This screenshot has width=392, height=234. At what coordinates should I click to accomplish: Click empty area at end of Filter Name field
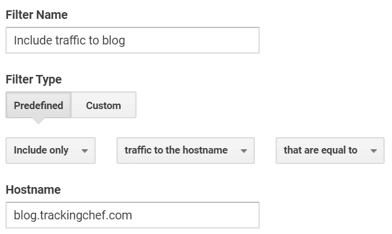point(192,40)
